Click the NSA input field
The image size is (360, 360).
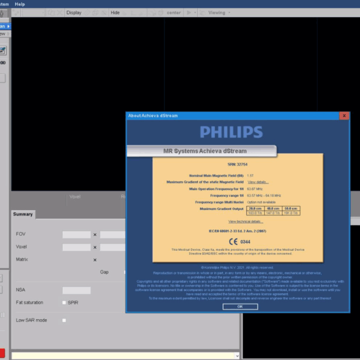[76, 290]
